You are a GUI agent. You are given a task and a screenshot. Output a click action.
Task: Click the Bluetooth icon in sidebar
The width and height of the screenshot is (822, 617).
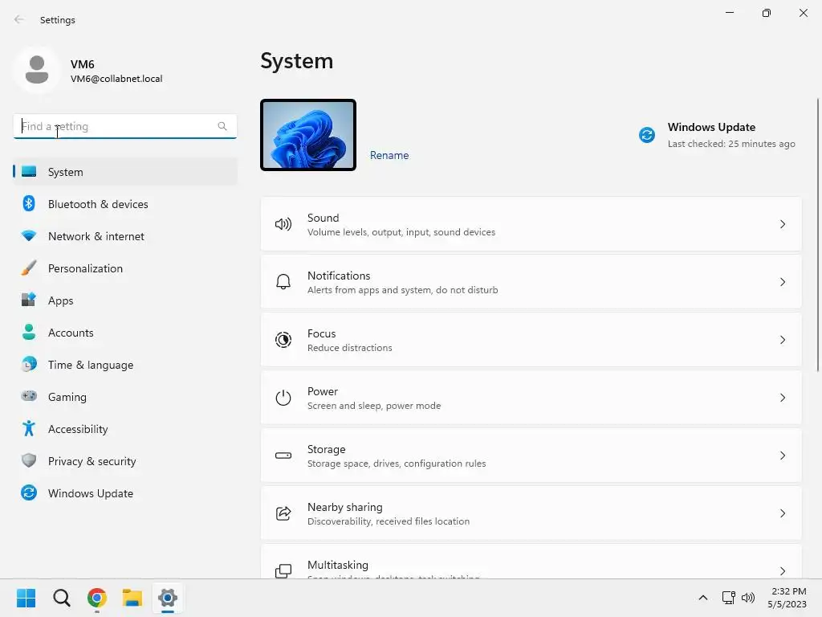(29, 203)
